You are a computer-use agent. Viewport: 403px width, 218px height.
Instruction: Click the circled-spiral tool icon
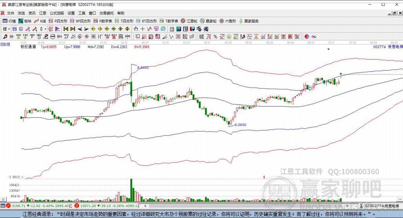tap(80, 36)
